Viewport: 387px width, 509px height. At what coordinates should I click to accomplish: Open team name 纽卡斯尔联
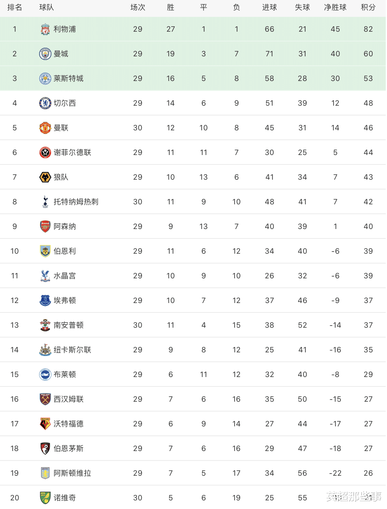click(x=72, y=350)
